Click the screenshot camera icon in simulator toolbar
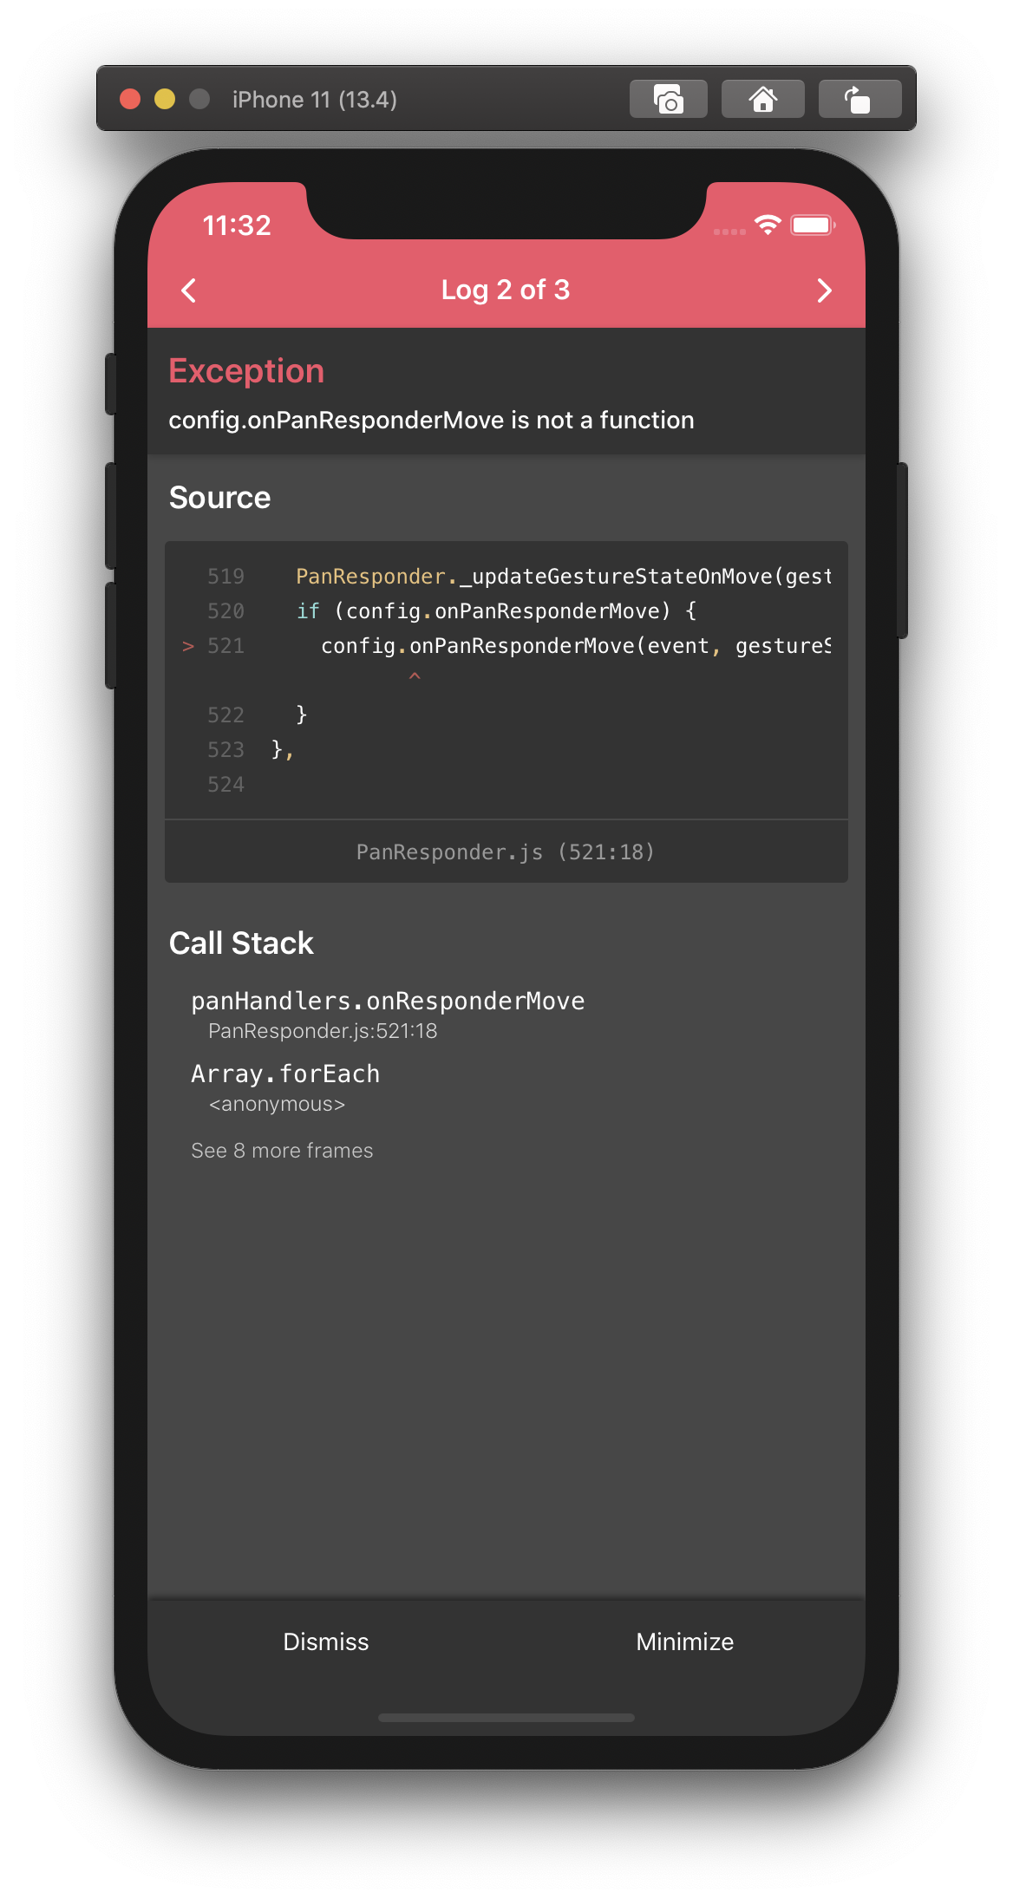 click(x=668, y=98)
